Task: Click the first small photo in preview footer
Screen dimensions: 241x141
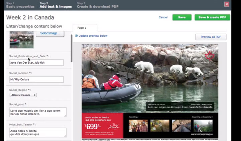Action: click(x=138, y=126)
